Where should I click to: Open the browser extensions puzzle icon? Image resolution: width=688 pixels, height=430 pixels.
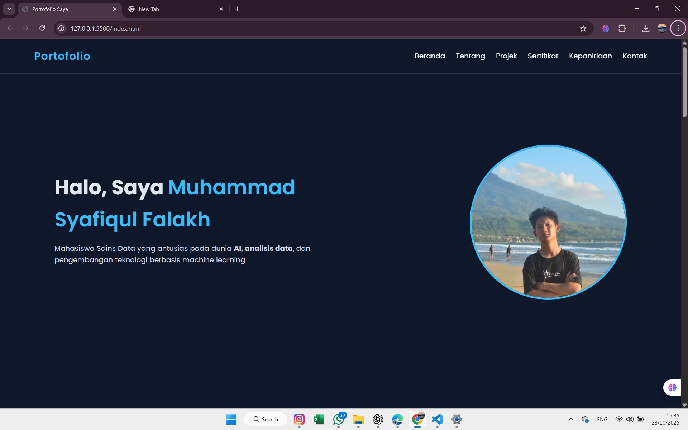(622, 28)
